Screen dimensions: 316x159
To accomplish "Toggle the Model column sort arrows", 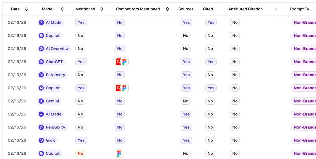I will [62, 9].
